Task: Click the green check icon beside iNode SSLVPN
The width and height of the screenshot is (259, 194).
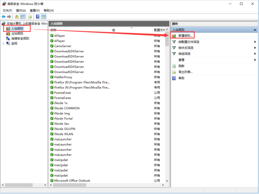Action: pyautogui.click(x=52, y=129)
